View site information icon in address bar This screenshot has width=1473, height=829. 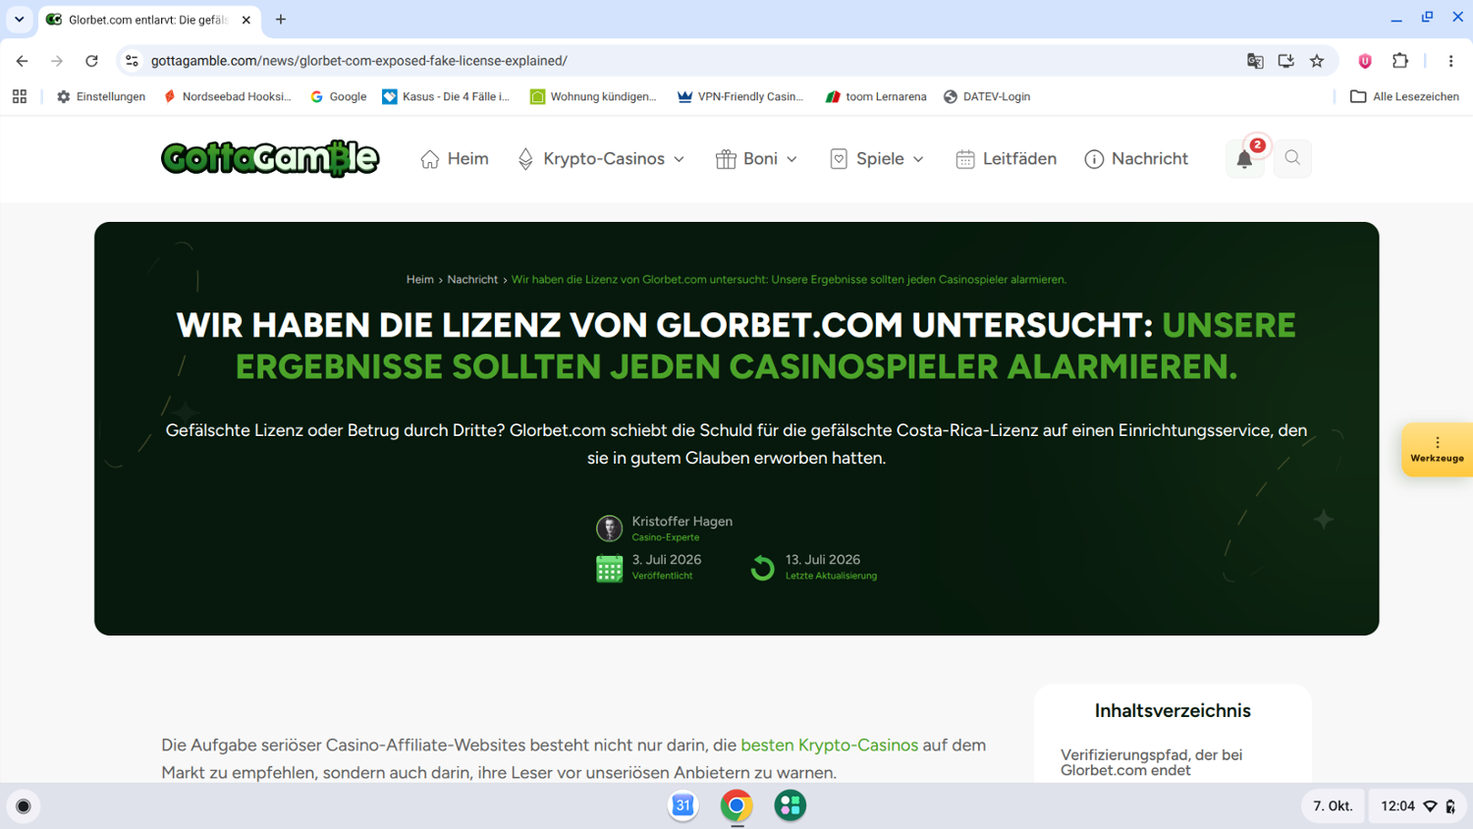click(x=132, y=61)
